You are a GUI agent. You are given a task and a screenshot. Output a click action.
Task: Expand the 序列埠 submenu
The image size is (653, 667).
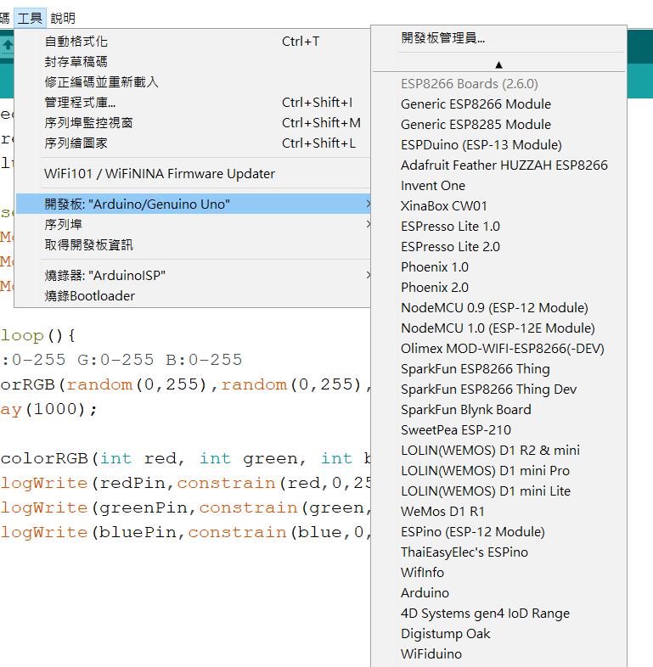[x=193, y=224]
